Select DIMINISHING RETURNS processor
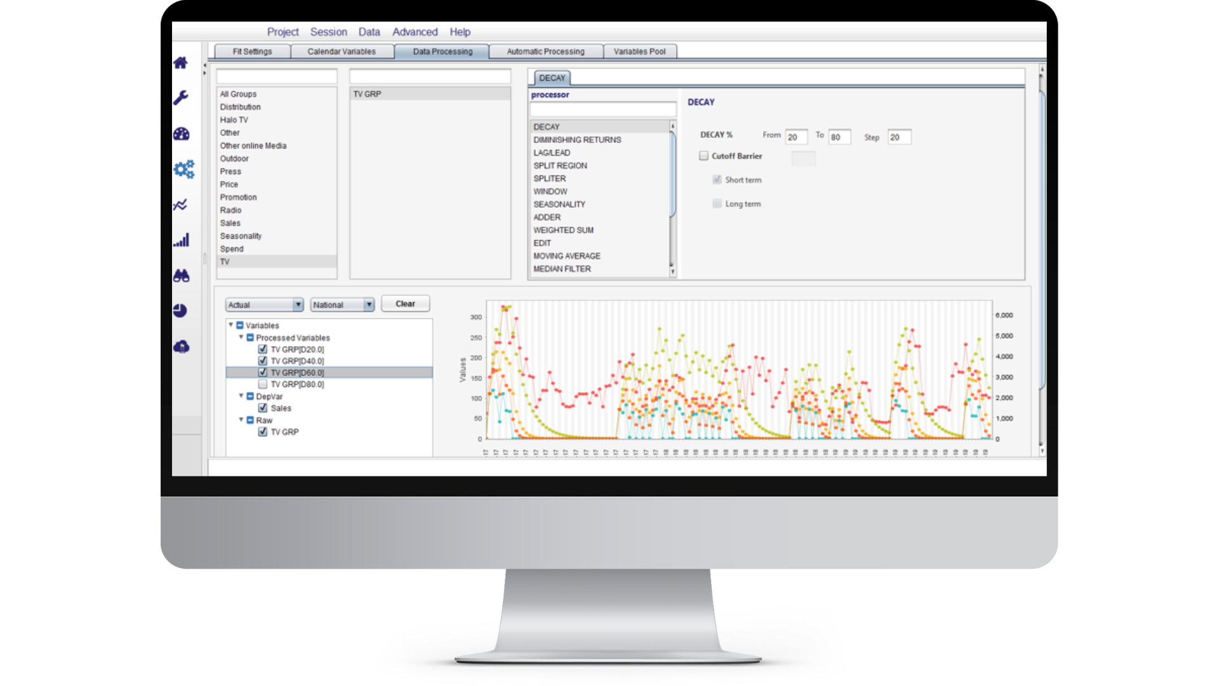1219x686 pixels. coord(577,140)
